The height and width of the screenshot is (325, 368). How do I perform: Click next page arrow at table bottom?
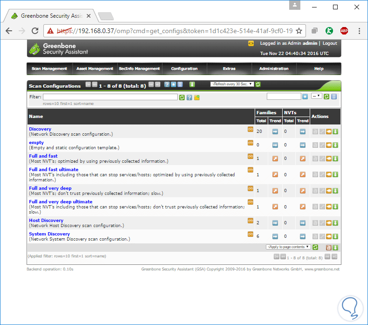(327, 257)
